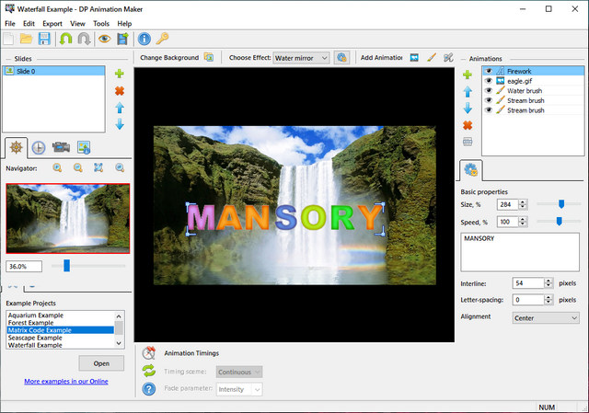
Task: Add a new slide with green plus
Action: pos(119,74)
